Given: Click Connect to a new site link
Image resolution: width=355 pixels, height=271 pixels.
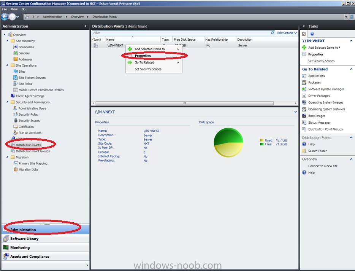Looking at the screenshot, I should click(323, 166).
